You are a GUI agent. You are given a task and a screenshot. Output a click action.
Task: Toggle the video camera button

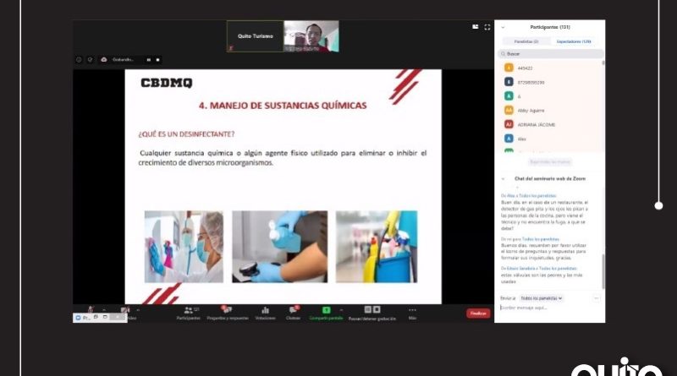(124, 310)
